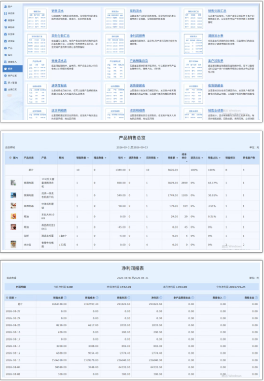Click the 东北大米10KG product image
The width and height of the screenshot is (264, 381).
click(x=14, y=216)
